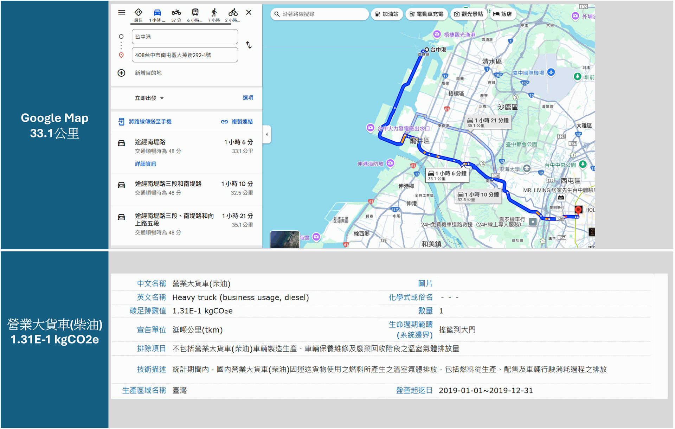Send the route to phone
This screenshot has width=675, height=429.
point(145,122)
